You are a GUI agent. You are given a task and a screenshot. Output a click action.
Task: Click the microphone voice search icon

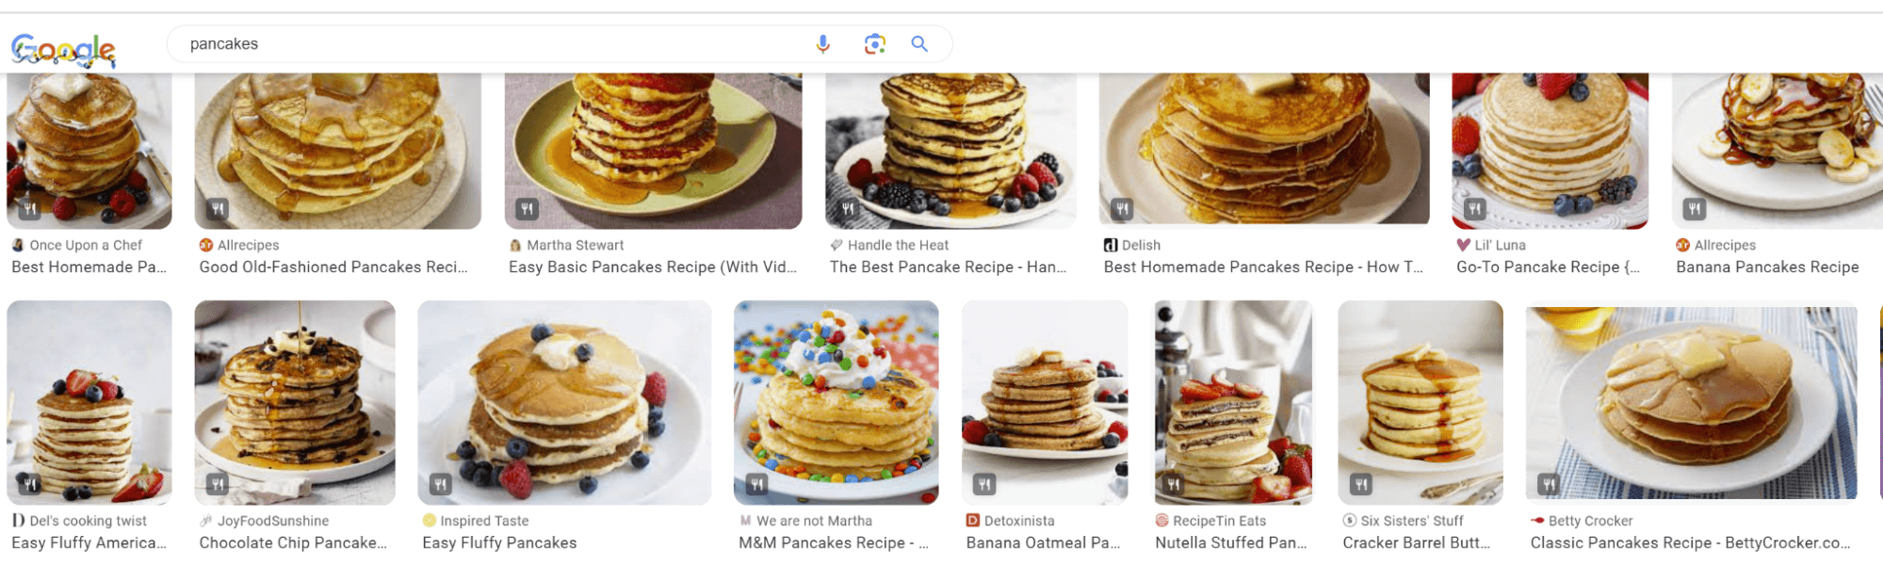[823, 43]
